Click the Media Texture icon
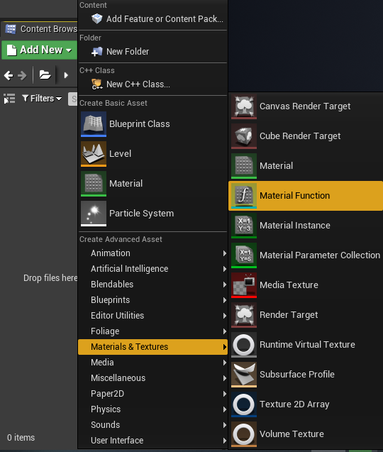This screenshot has width=383, height=452. [244, 285]
